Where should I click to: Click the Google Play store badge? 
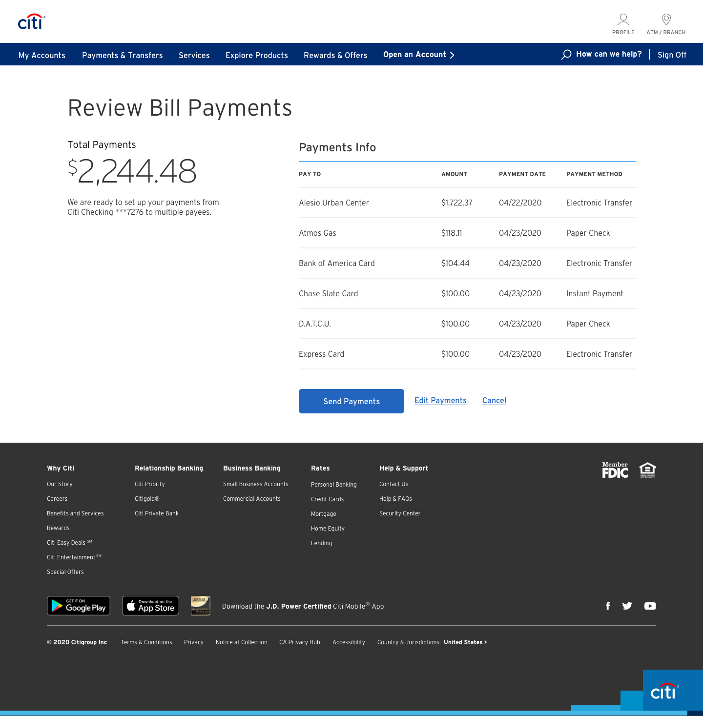pyautogui.click(x=79, y=606)
